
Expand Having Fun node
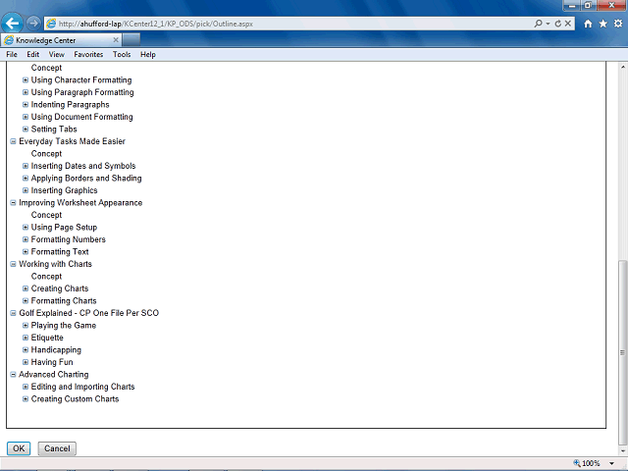click(26, 362)
